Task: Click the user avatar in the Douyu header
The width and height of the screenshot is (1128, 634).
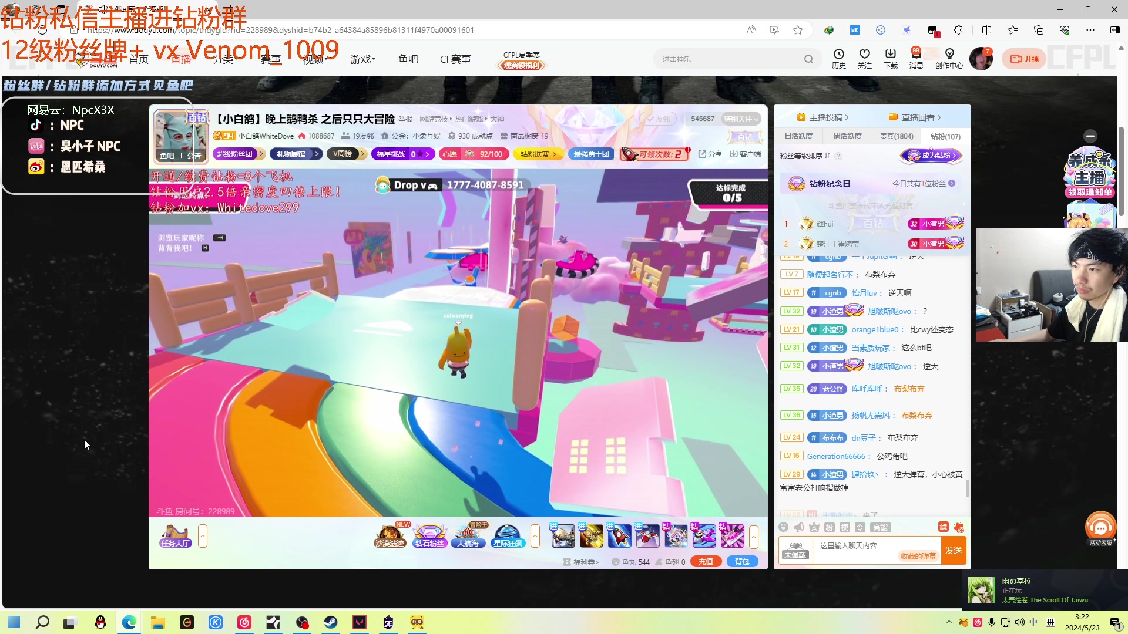Action: pos(981,59)
